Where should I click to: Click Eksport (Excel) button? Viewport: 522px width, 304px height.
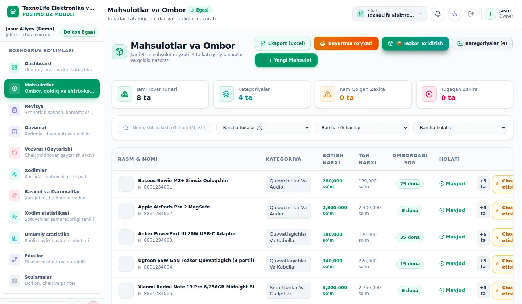coord(283,43)
